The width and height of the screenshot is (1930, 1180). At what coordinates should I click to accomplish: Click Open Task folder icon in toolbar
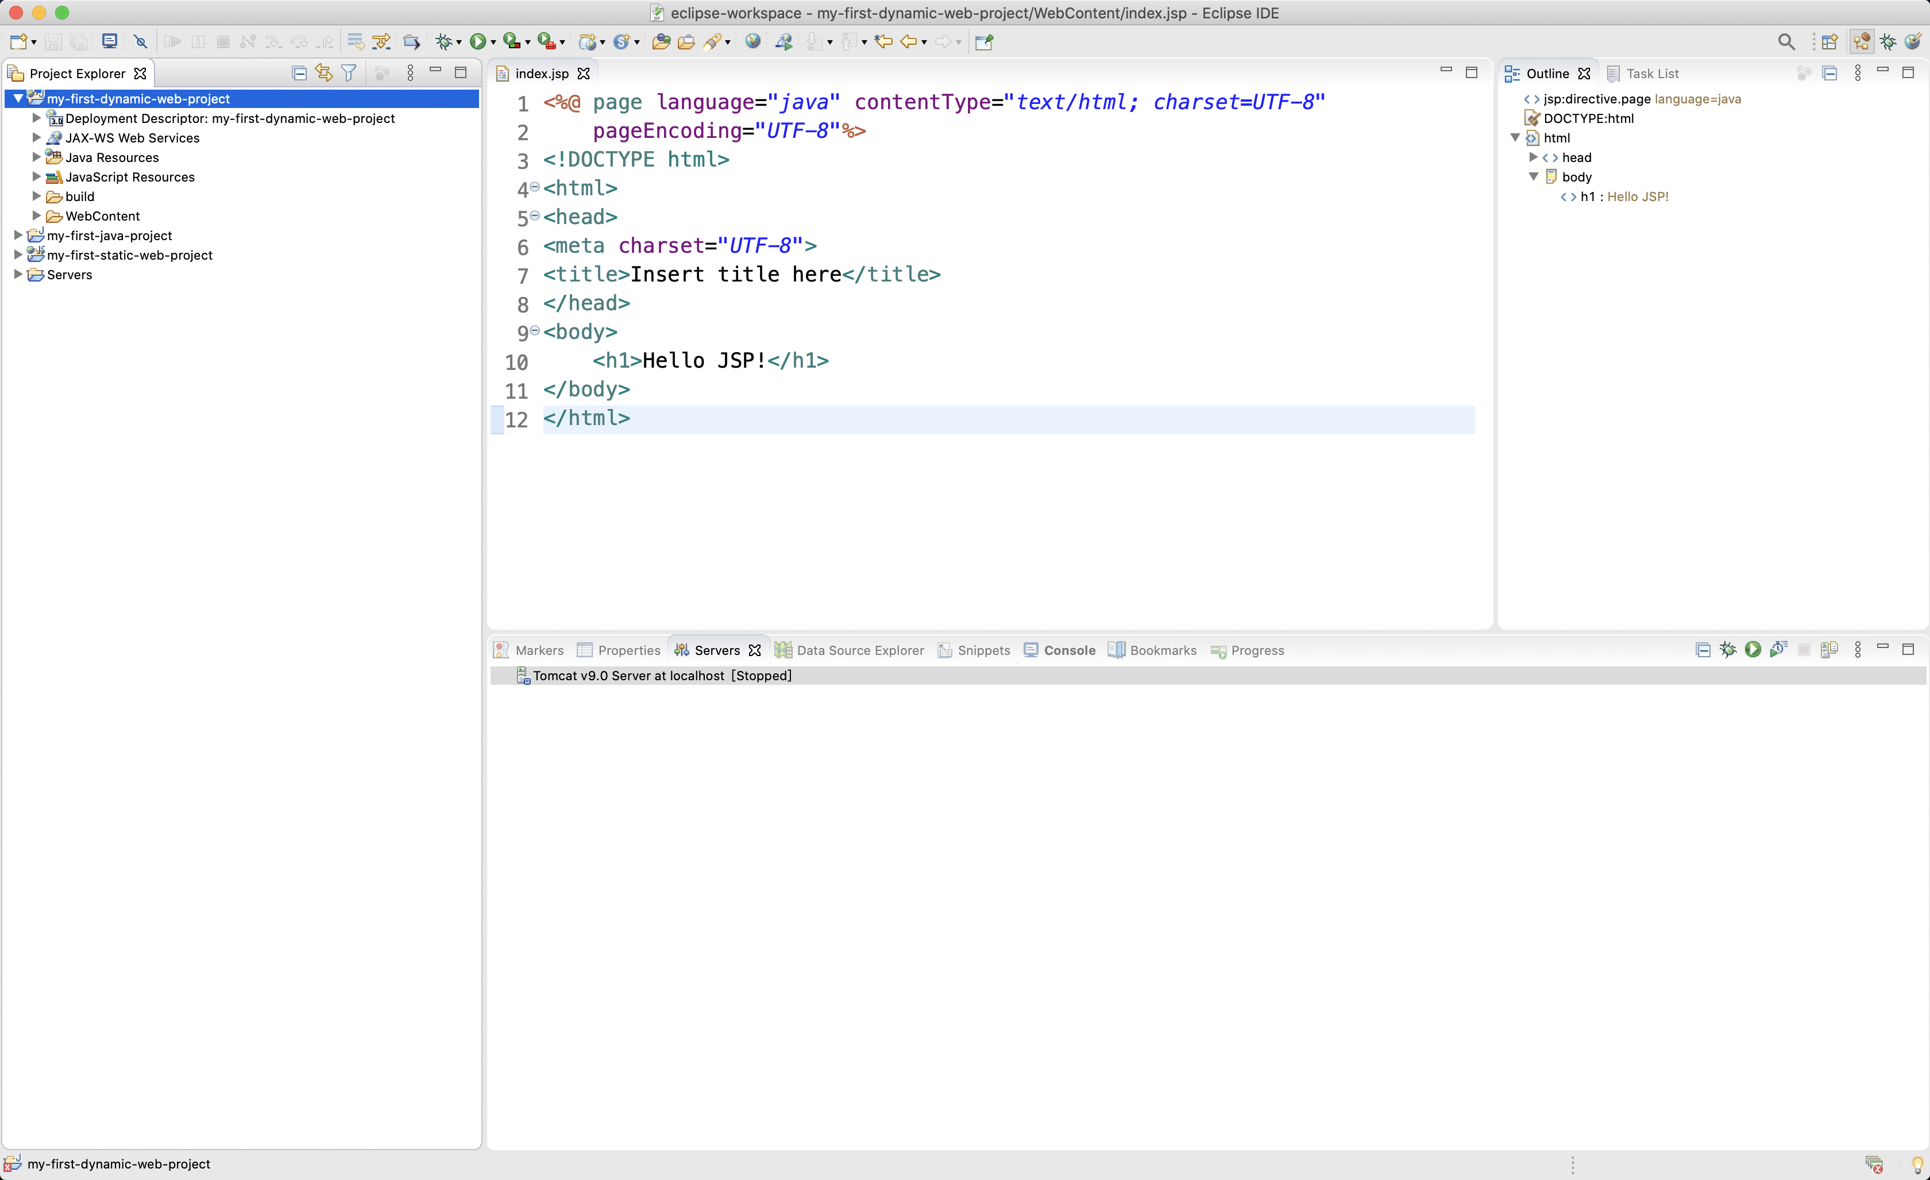[x=686, y=41]
